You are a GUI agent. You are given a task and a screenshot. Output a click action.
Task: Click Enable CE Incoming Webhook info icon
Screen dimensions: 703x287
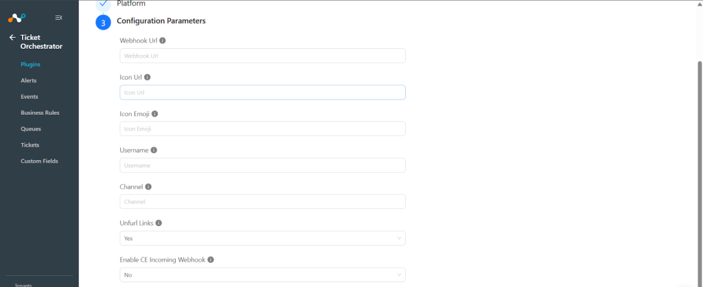point(211,260)
